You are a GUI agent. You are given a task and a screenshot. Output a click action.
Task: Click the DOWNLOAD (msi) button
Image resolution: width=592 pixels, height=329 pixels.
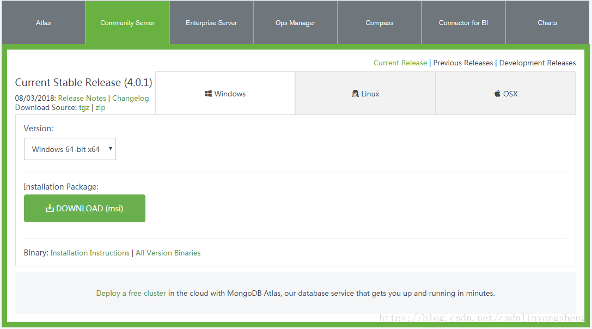click(84, 208)
